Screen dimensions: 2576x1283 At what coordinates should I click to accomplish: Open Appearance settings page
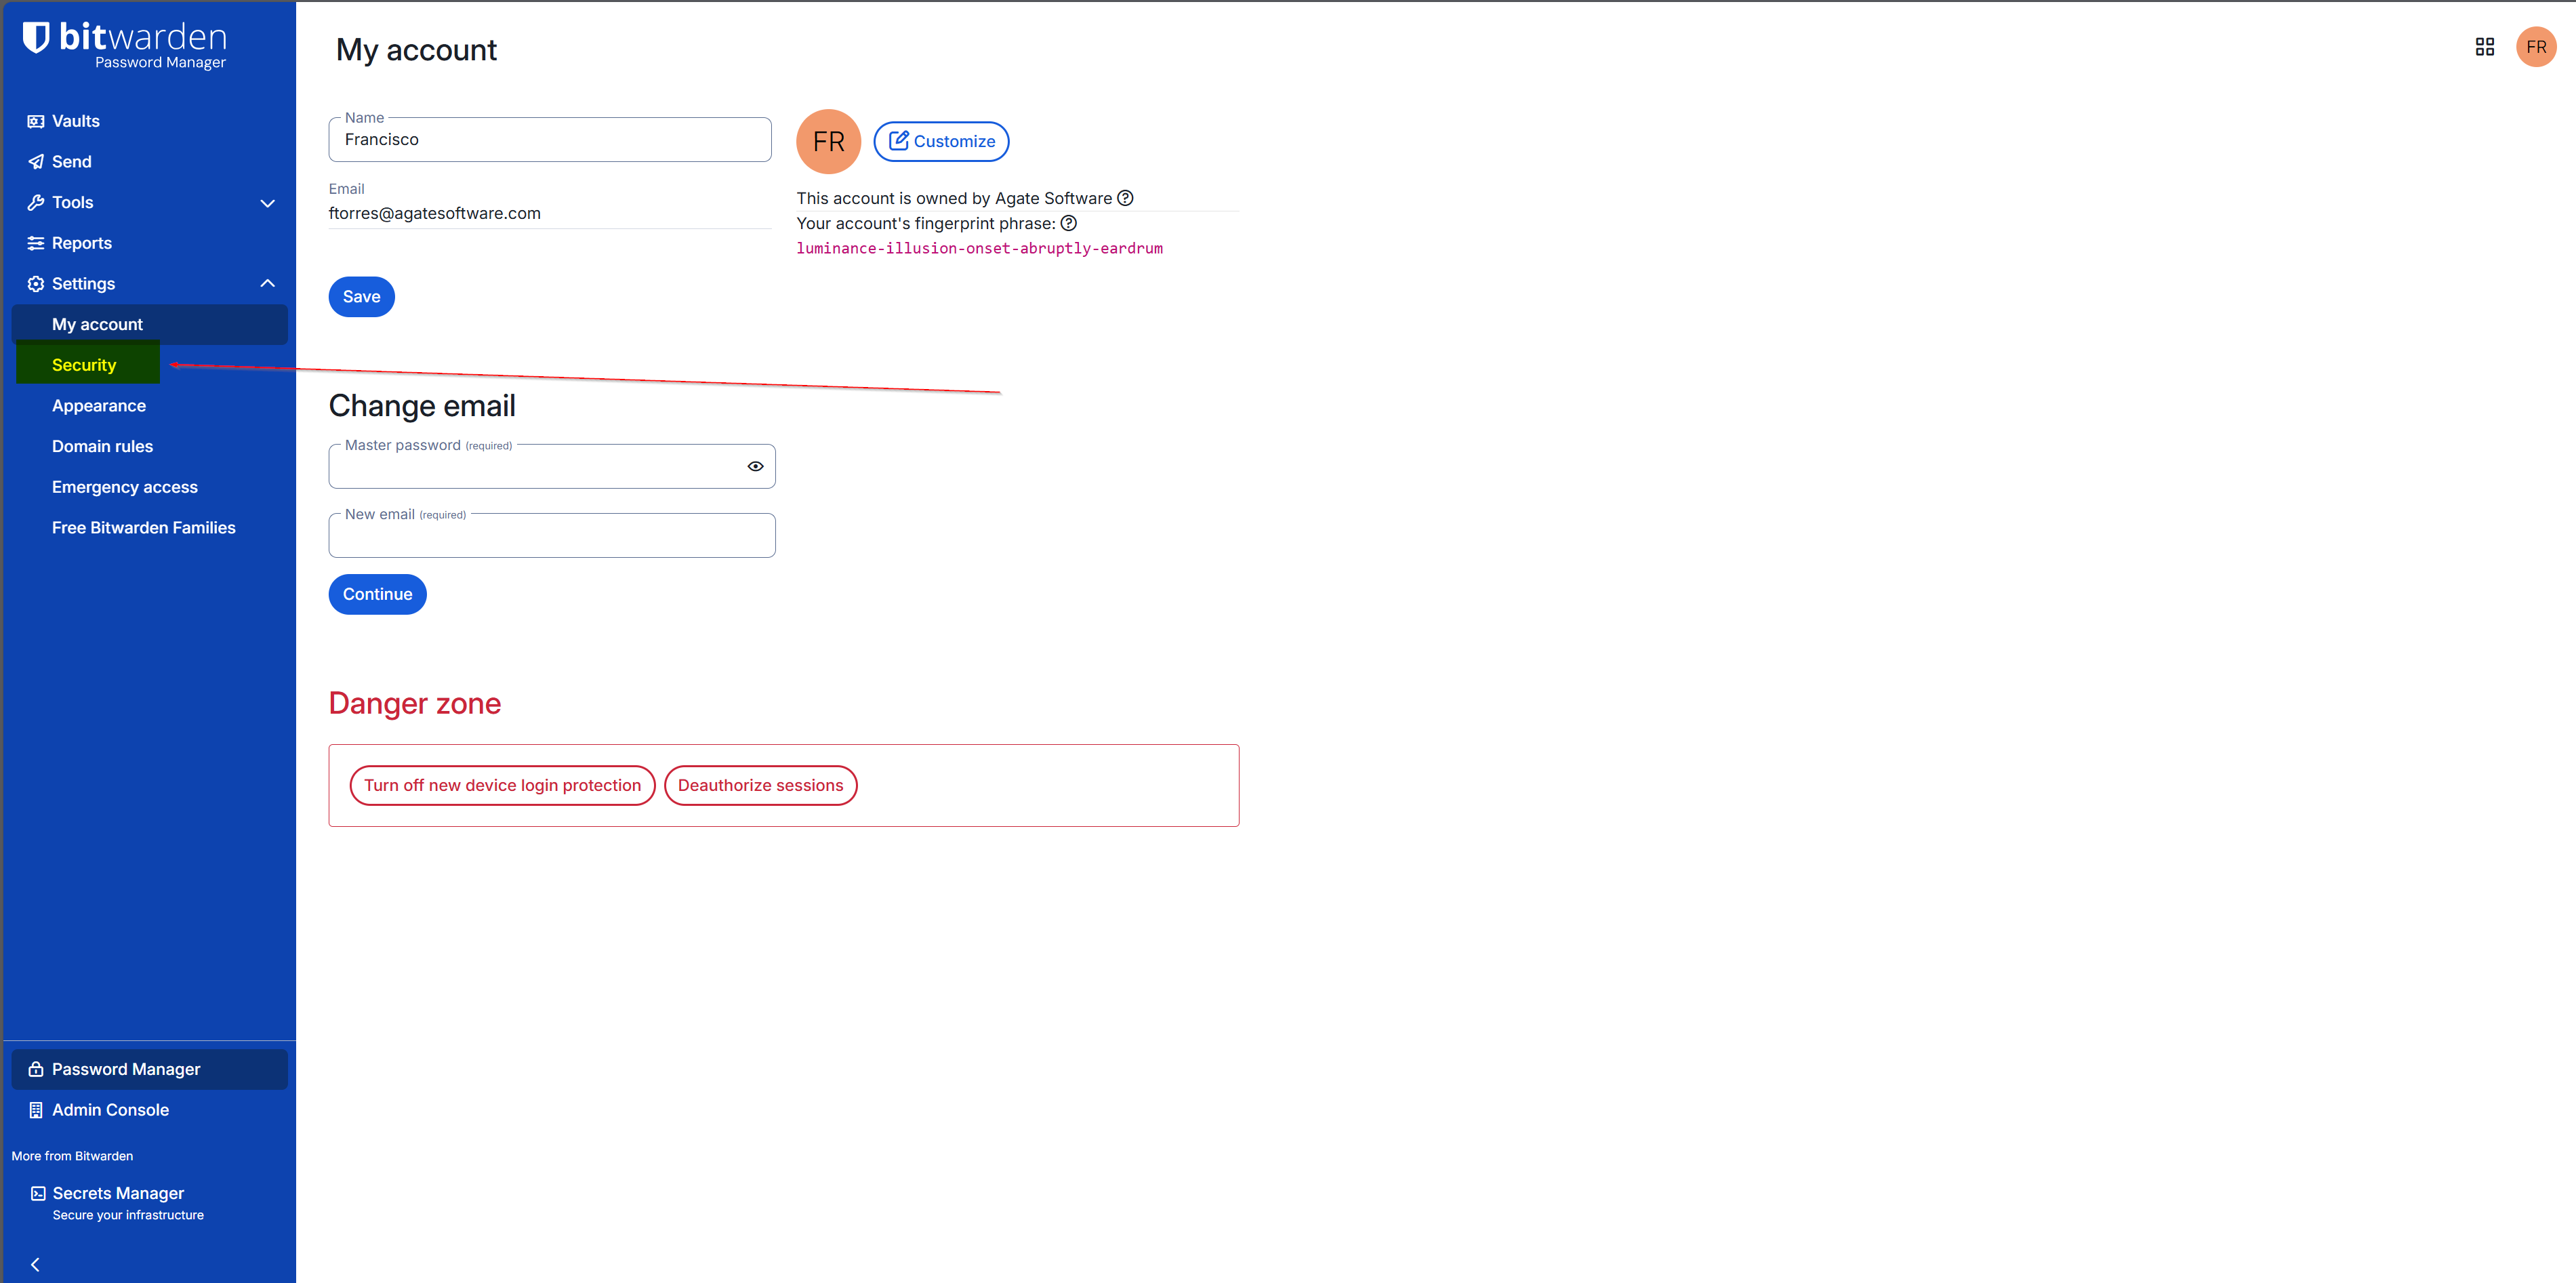coord(98,406)
